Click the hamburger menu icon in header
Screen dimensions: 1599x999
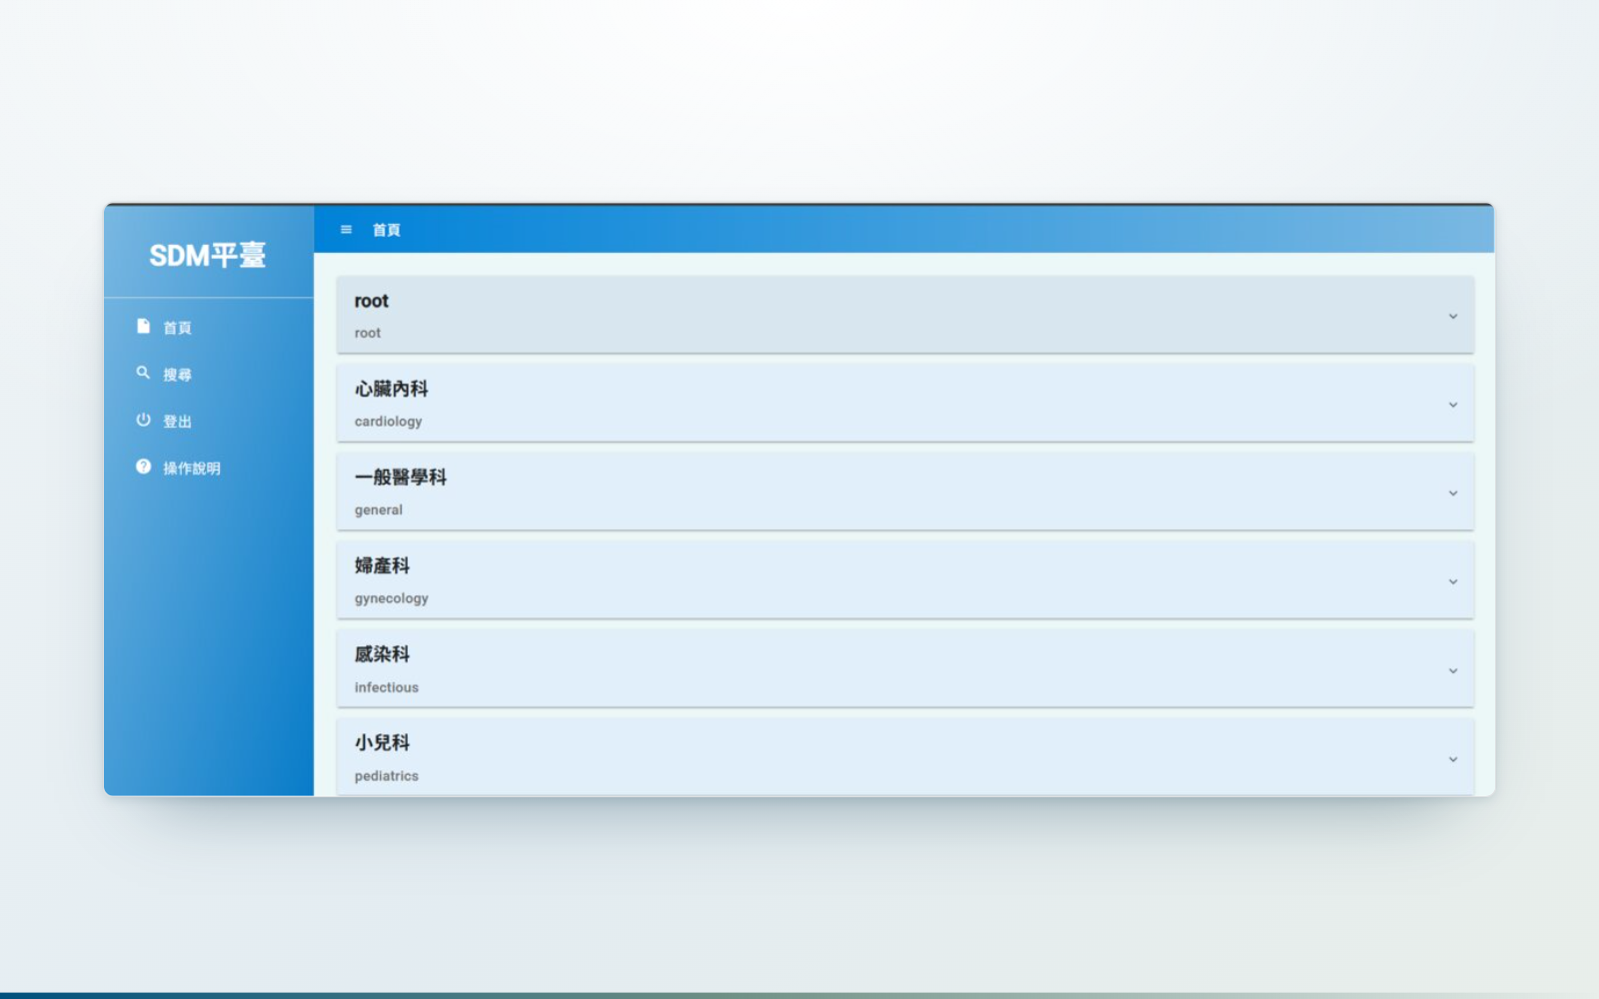(346, 230)
